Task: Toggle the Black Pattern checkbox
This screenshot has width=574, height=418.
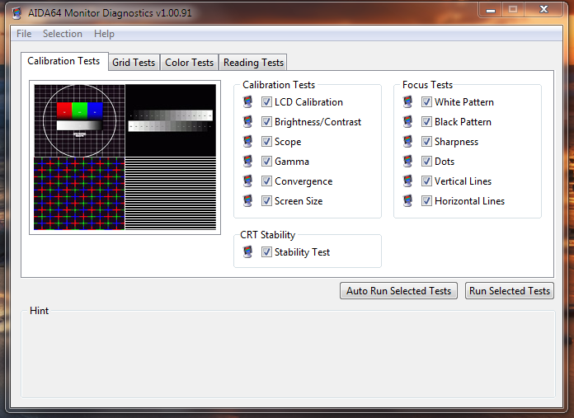Action: pos(426,121)
